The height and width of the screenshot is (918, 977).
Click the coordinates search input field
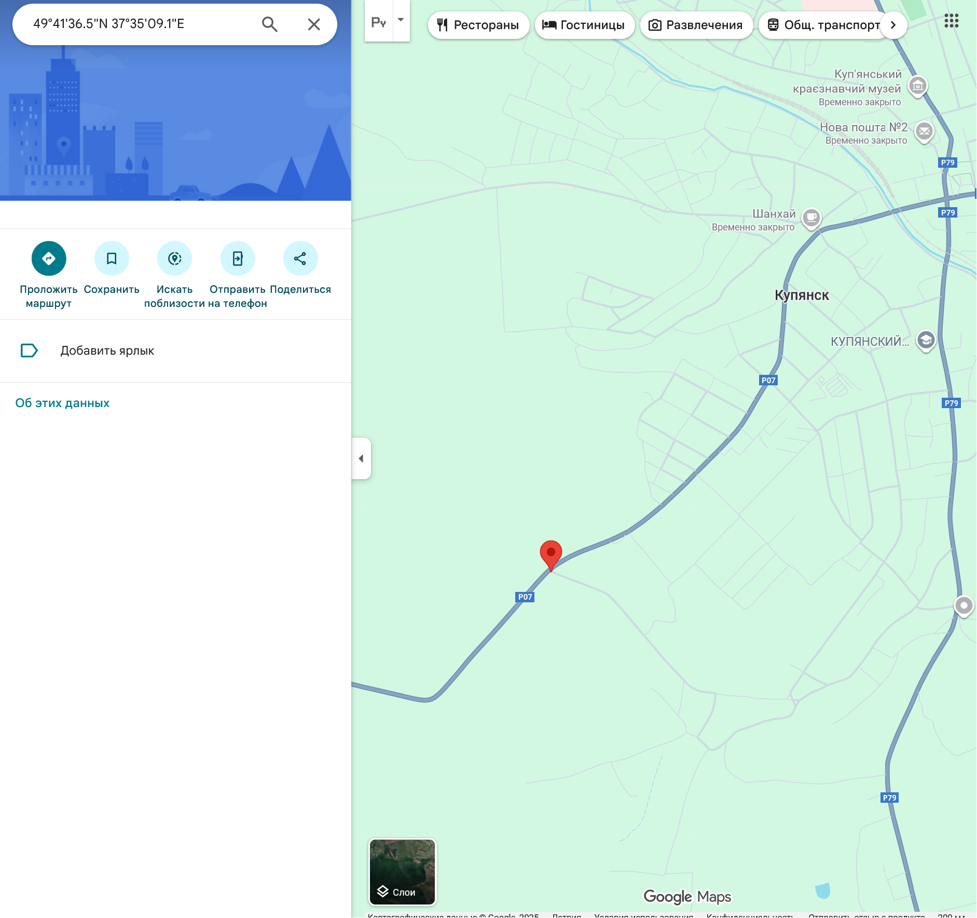140,24
